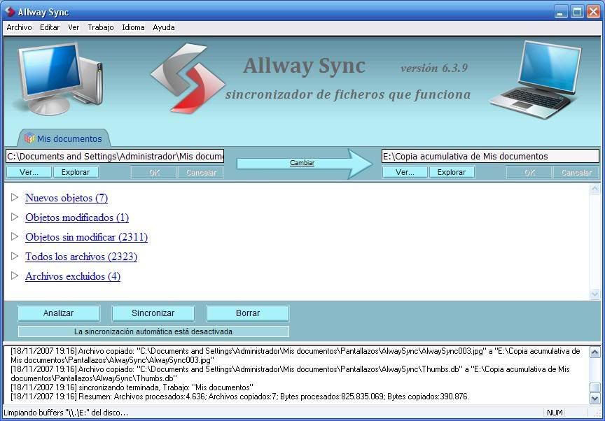Screen dimensions: 605x421
Task: Click the log panel scroll up arrow
Action: [595, 352]
